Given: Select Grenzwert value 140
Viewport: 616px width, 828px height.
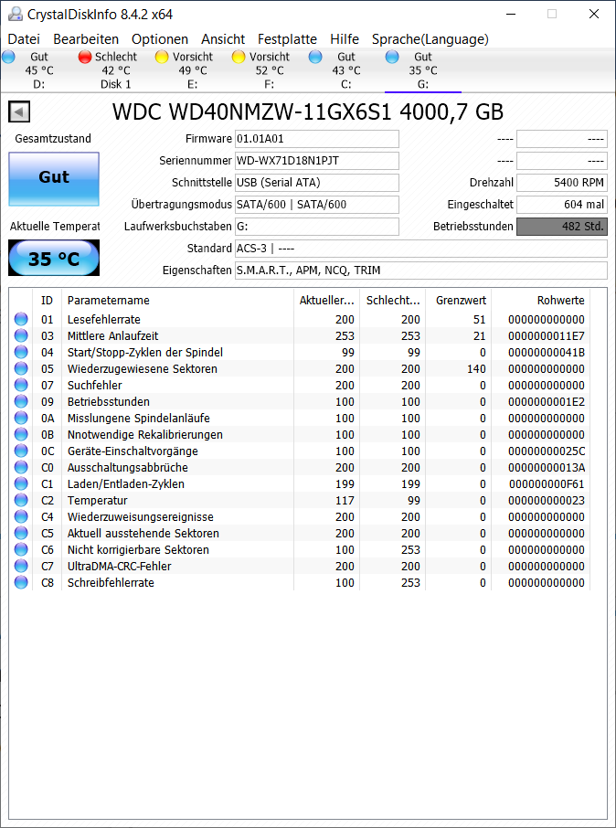Looking at the screenshot, I should pos(476,368).
